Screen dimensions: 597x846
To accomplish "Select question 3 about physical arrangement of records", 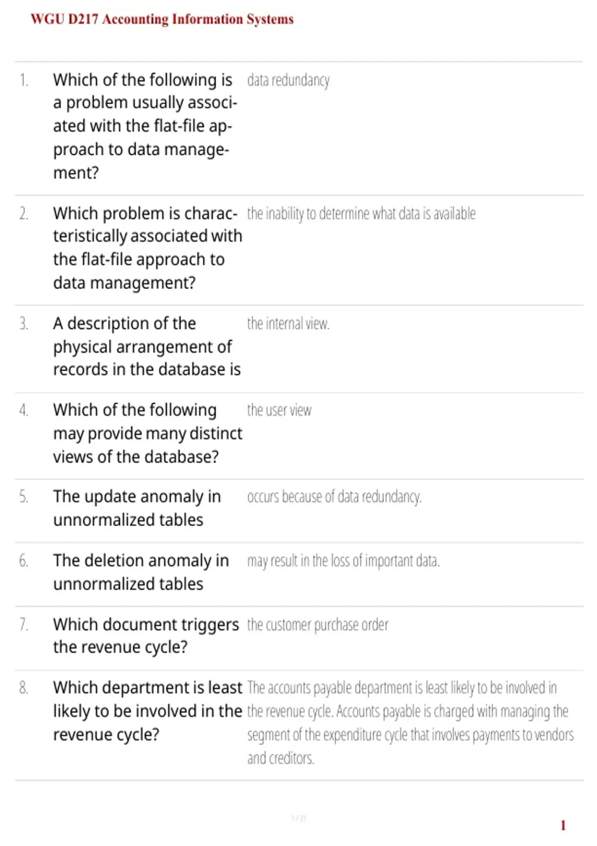I will point(147,346).
